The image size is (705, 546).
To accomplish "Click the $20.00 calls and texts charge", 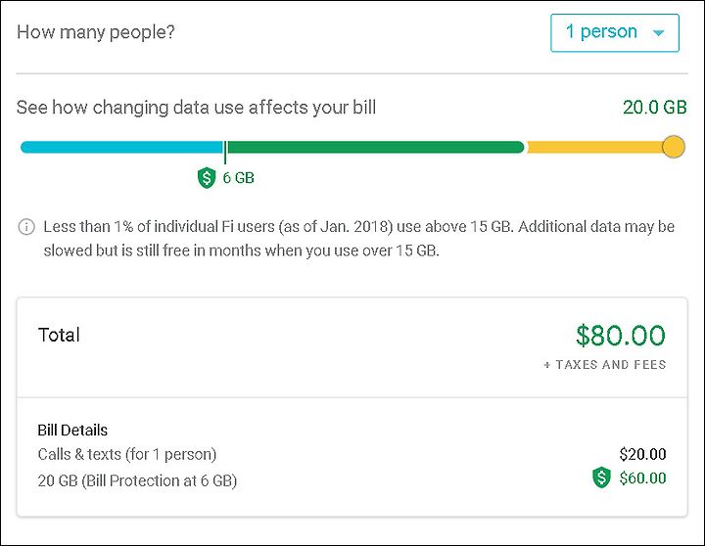I will [642, 454].
